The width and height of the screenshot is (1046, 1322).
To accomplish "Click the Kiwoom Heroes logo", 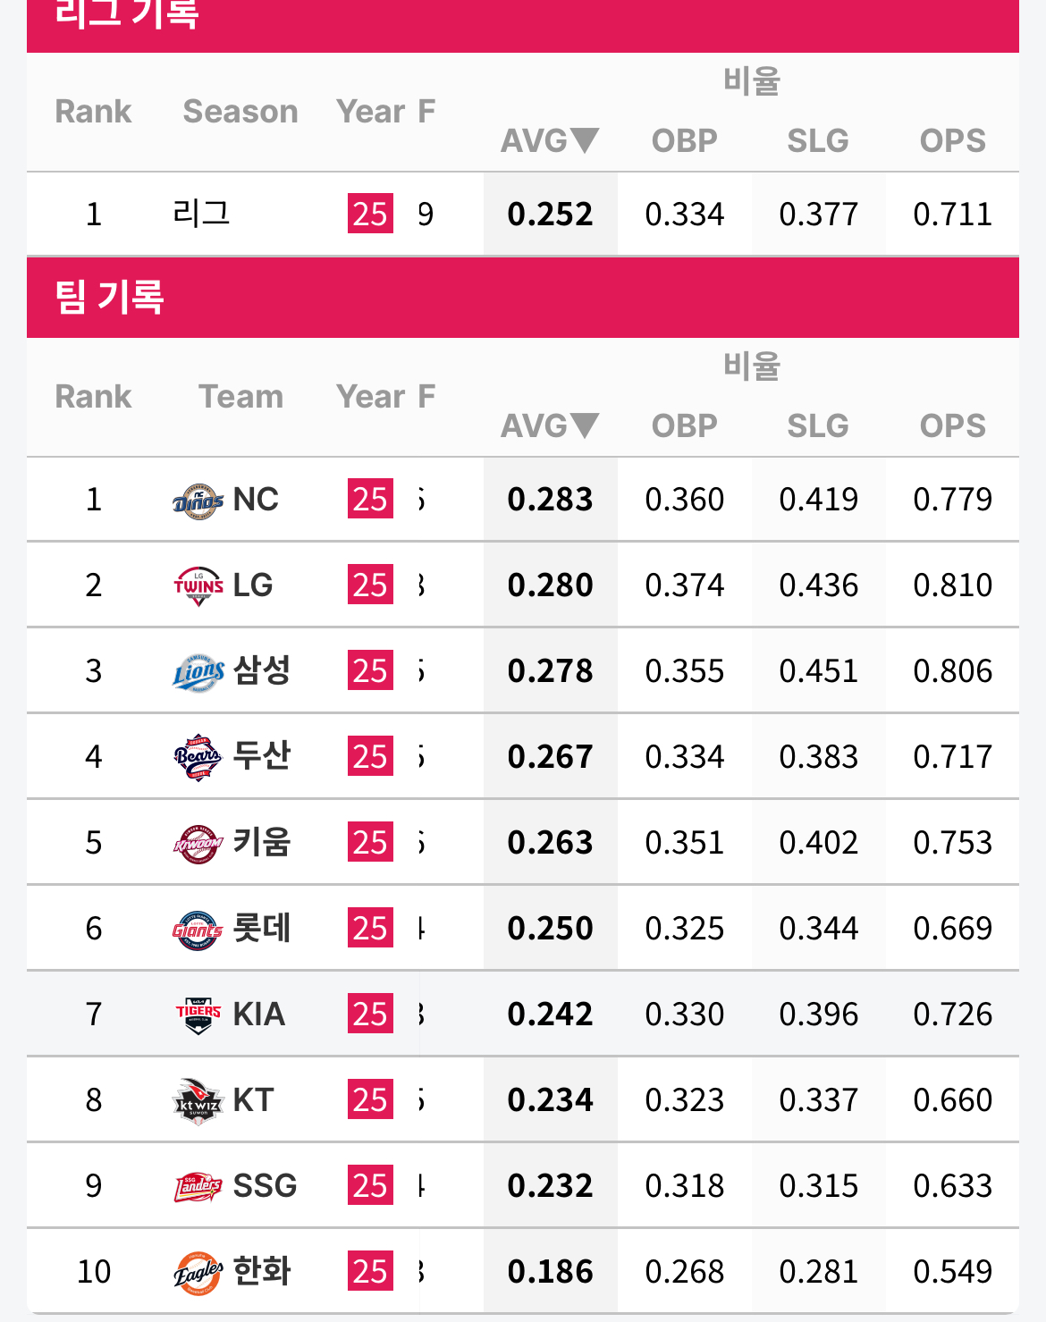I will click(198, 844).
